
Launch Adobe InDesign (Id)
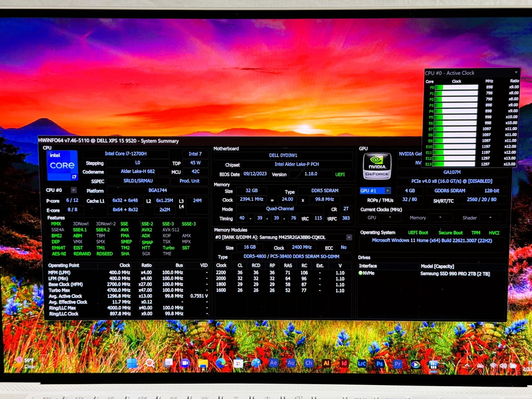[344, 363]
